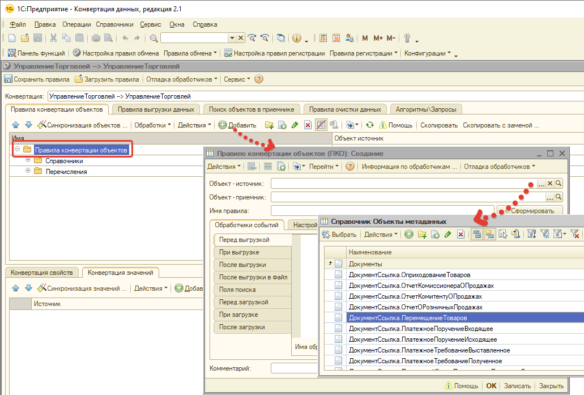Expand the Справочники folder in tree
The image size is (584, 395).
tap(28, 160)
